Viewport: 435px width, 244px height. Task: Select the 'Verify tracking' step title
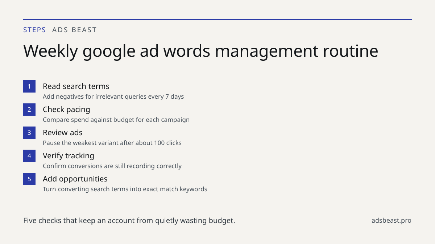click(x=69, y=156)
